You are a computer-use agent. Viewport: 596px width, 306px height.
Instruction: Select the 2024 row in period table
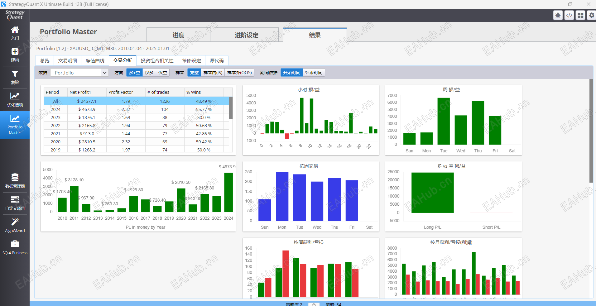tap(136, 109)
